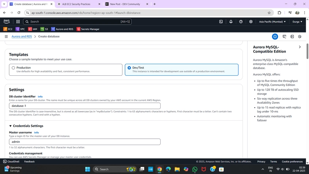Screen dimensions: 309x174
Task: Open Task View on the taskbar
Action: (x=142, y=169)
